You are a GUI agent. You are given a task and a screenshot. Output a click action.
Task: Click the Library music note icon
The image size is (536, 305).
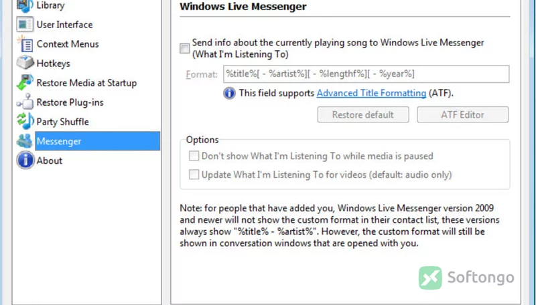click(25, 6)
